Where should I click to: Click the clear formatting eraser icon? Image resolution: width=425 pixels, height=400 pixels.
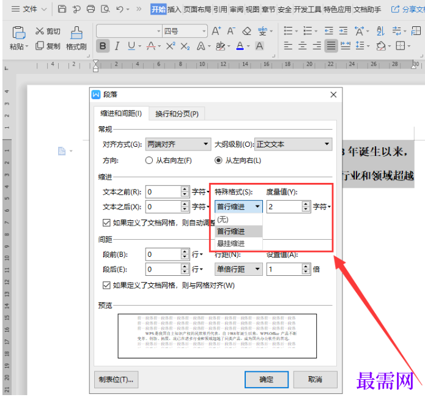click(246, 31)
